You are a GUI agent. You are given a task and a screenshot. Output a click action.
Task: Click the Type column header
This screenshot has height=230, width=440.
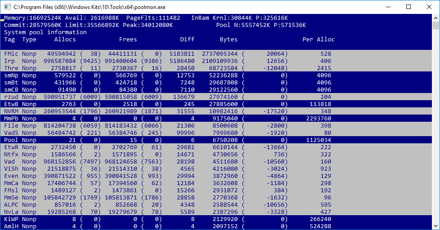click(x=29, y=39)
